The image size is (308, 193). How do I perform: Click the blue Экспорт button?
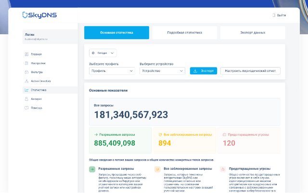(204, 71)
